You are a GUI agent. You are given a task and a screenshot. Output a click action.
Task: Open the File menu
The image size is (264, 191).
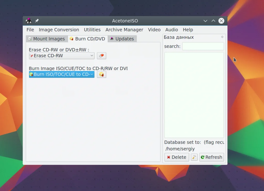point(30,30)
